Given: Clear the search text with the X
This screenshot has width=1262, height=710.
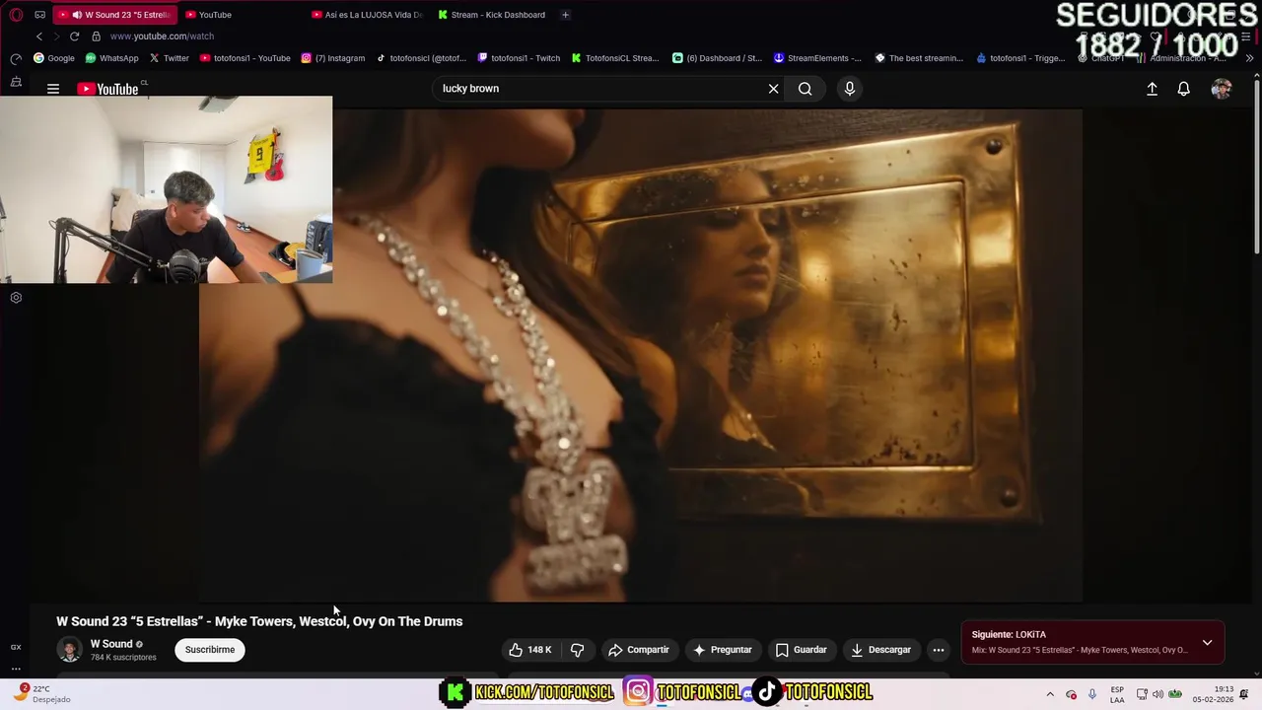Looking at the screenshot, I should click(773, 89).
